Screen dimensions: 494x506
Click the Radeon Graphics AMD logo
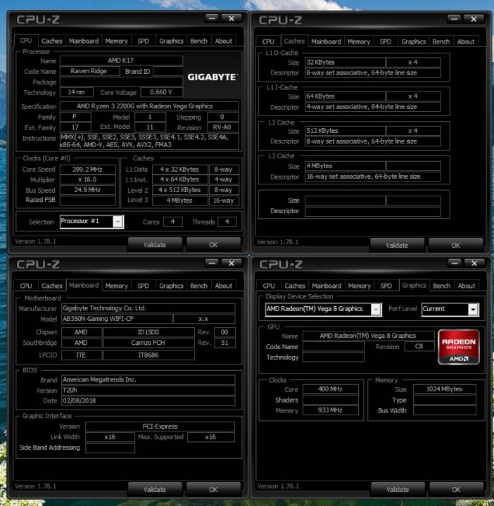tap(459, 347)
